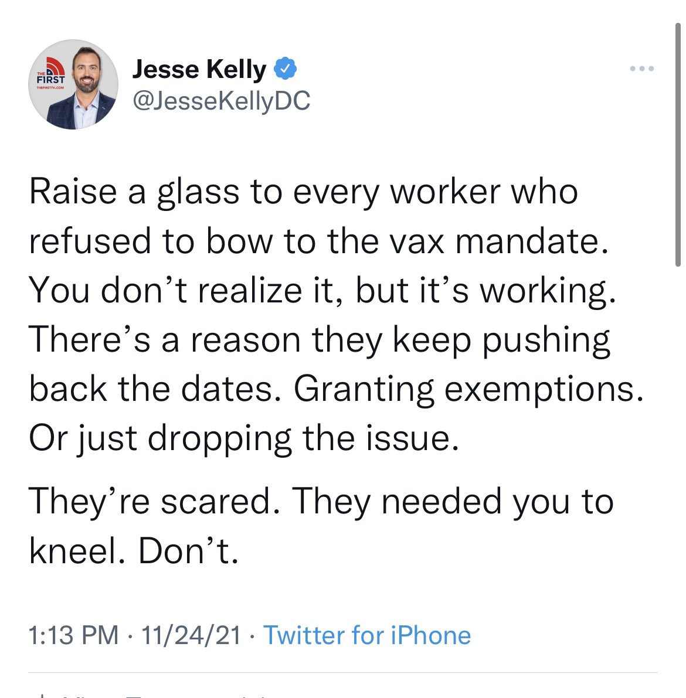Image resolution: width=686 pixels, height=698 pixels.
Task: Click The First logo in avatar
Action: 51,73
